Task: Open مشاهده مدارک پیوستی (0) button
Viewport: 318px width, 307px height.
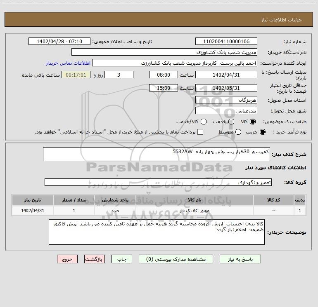Action: pos(176,259)
